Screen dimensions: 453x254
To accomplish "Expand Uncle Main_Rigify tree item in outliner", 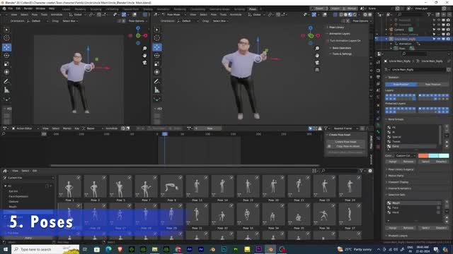I will pyautogui.click(x=386, y=39).
